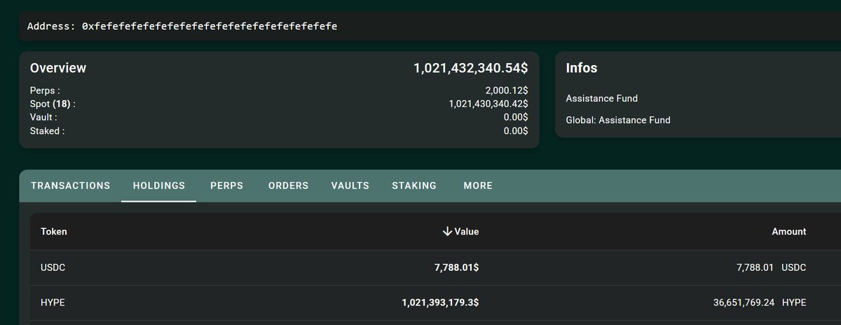Click the Staked : label
This screenshot has width=841, height=325.
point(47,131)
